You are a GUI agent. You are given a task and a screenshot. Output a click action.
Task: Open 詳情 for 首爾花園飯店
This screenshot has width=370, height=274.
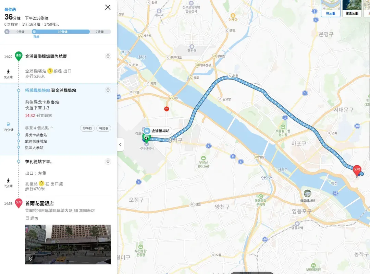32,218
